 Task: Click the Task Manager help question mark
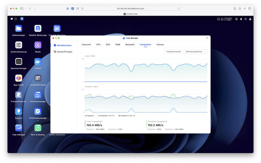[x=207, y=38]
